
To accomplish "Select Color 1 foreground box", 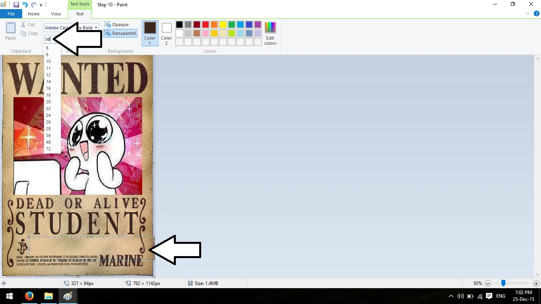I will pyautogui.click(x=150, y=33).
